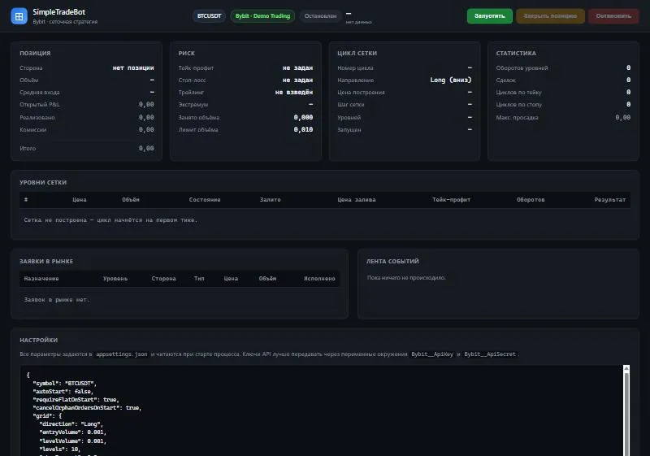Click the ПОЗИЦИЯ panel heading
650x456 pixels.
pos(35,53)
